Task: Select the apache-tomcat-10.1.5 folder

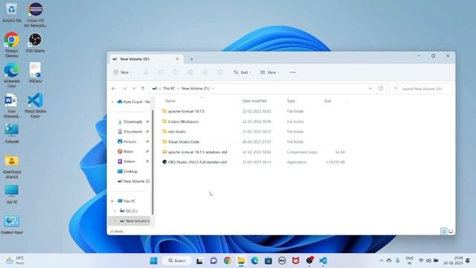Action: (186, 112)
